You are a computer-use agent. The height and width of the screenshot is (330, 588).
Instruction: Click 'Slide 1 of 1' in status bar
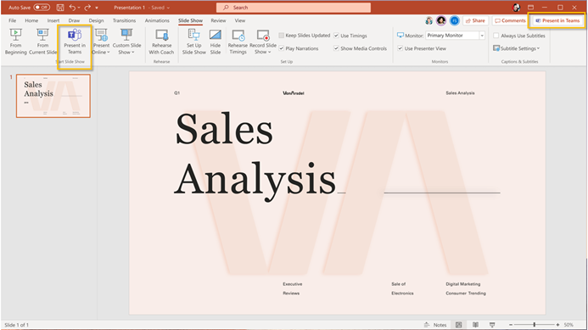(x=16, y=325)
